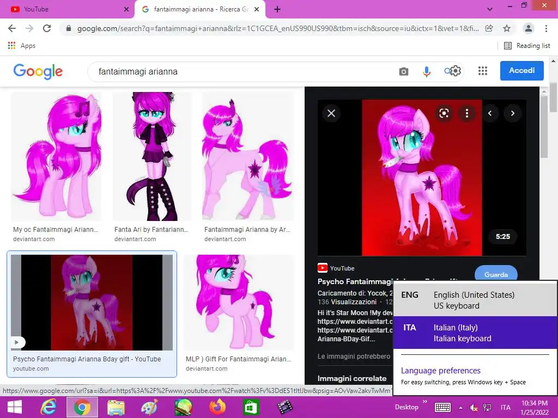Share this page from the address bar
The height and width of the screenshot is (418, 558).
coord(489,28)
